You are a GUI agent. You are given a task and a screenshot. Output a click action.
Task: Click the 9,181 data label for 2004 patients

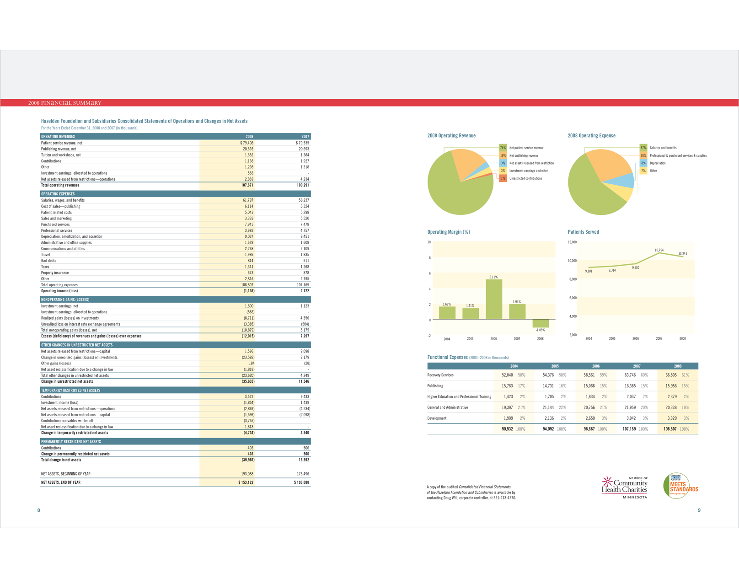(x=589, y=271)
